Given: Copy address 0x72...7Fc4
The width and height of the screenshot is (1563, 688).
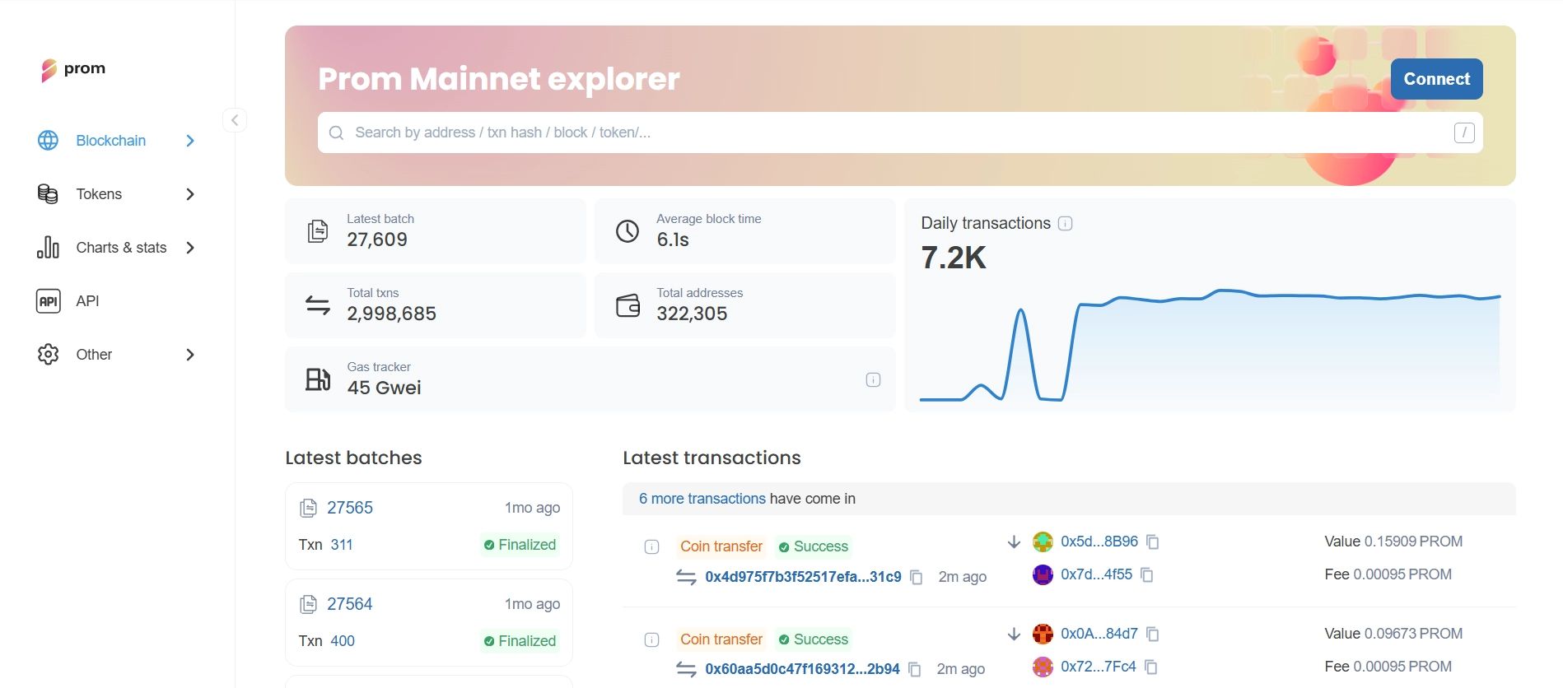Looking at the screenshot, I should point(1151,667).
